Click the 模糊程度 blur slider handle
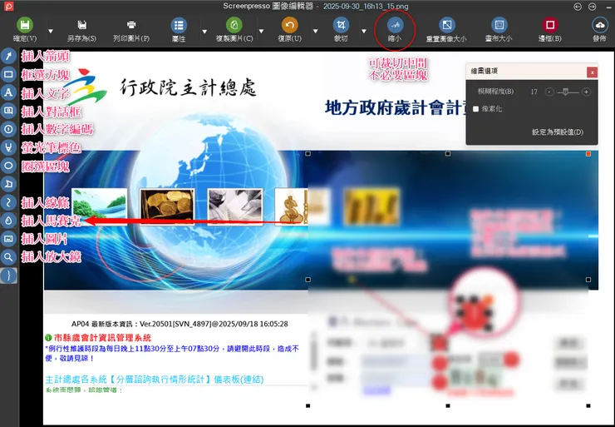The width and height of the screenshot is (615, 427). [x=565, y=92]
